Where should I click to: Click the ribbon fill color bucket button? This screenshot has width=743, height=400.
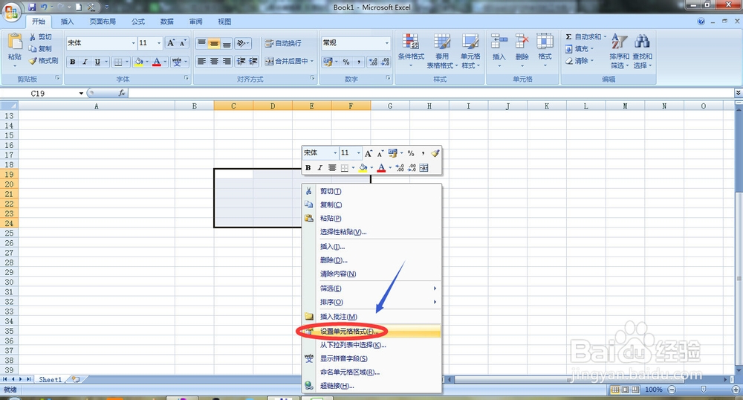pos(139,62)
